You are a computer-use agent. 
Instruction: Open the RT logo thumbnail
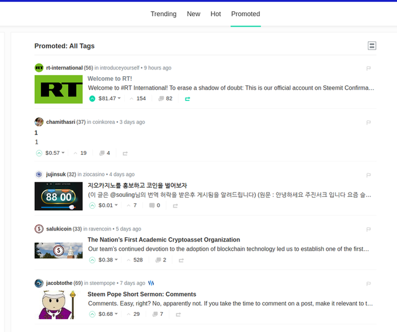click(58, 89)
